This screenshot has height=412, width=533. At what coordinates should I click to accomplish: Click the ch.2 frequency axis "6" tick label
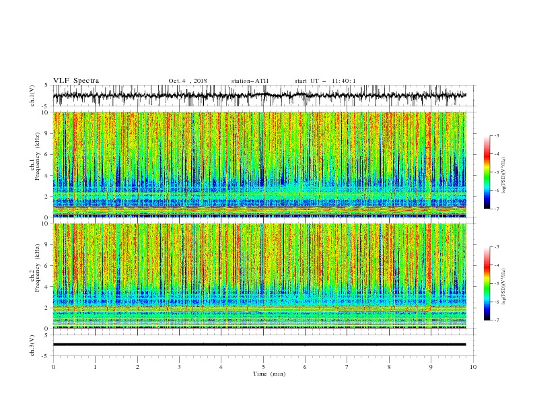[x=47, y=266]
